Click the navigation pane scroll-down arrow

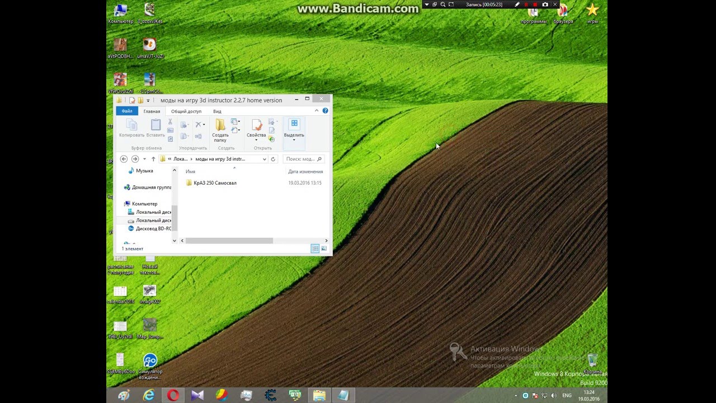tap(175, 241)
